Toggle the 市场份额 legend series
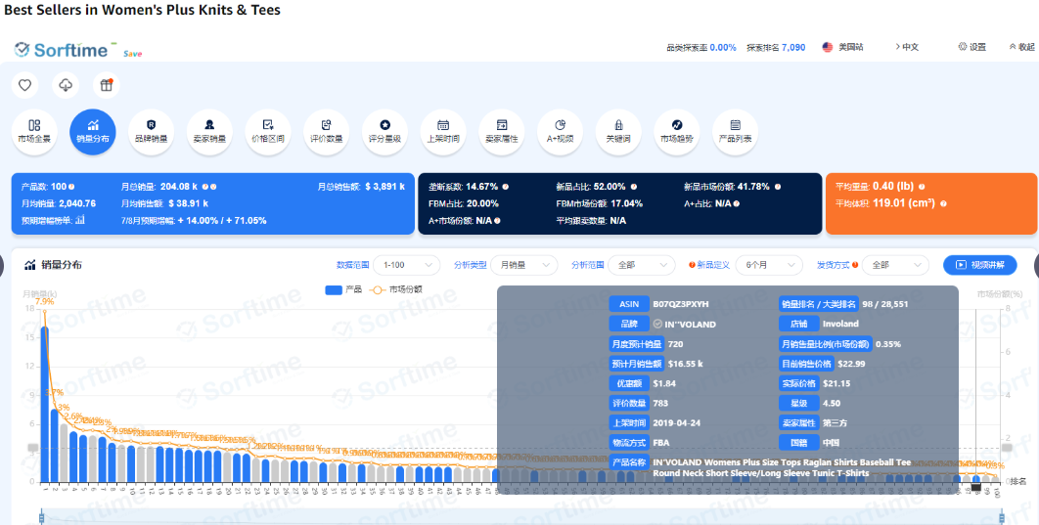This screenshot has height=525, width=1039. tap(396, 290)
